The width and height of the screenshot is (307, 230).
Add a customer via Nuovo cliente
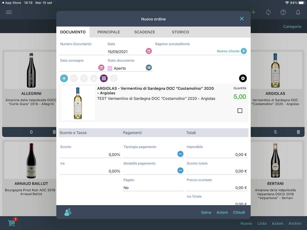pyautogui.click(x=243, y=51)
